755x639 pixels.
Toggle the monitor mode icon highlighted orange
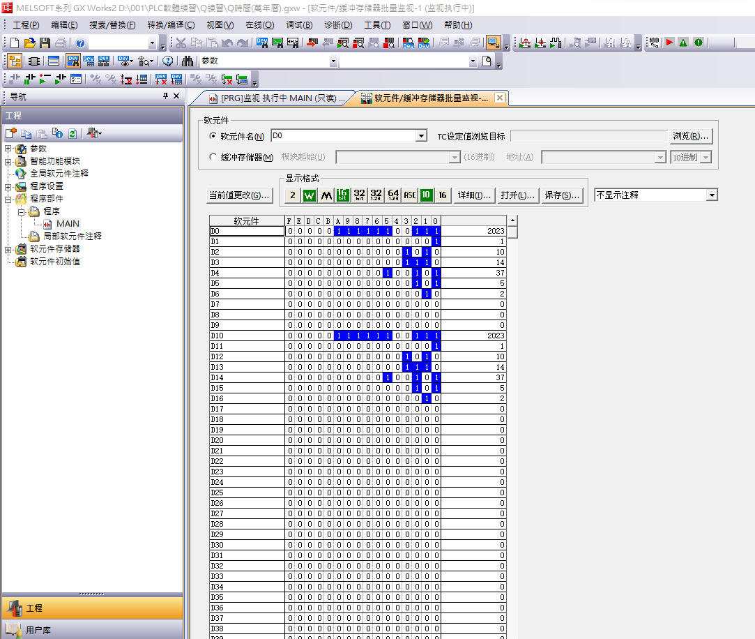click(494, 43)
